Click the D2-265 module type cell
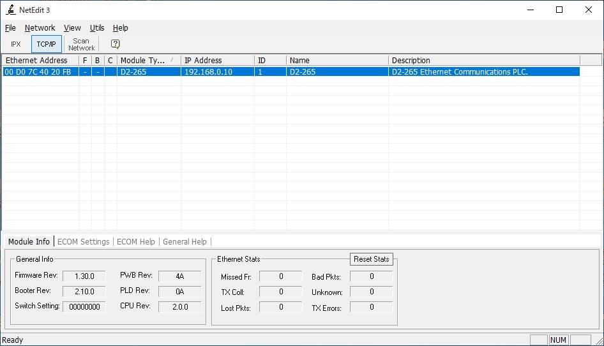The height and width of the screenshot is (346, 604). click(149, 71)
